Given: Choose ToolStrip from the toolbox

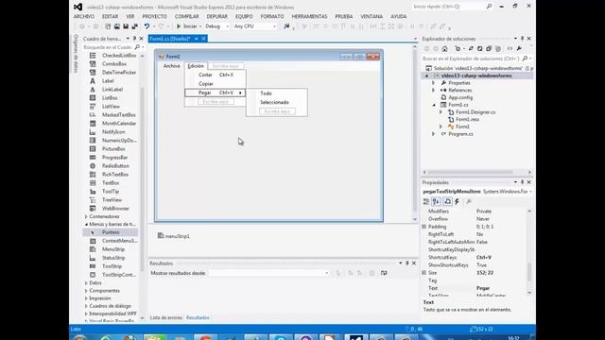Looking at the screenshot, I should (112, 266).
